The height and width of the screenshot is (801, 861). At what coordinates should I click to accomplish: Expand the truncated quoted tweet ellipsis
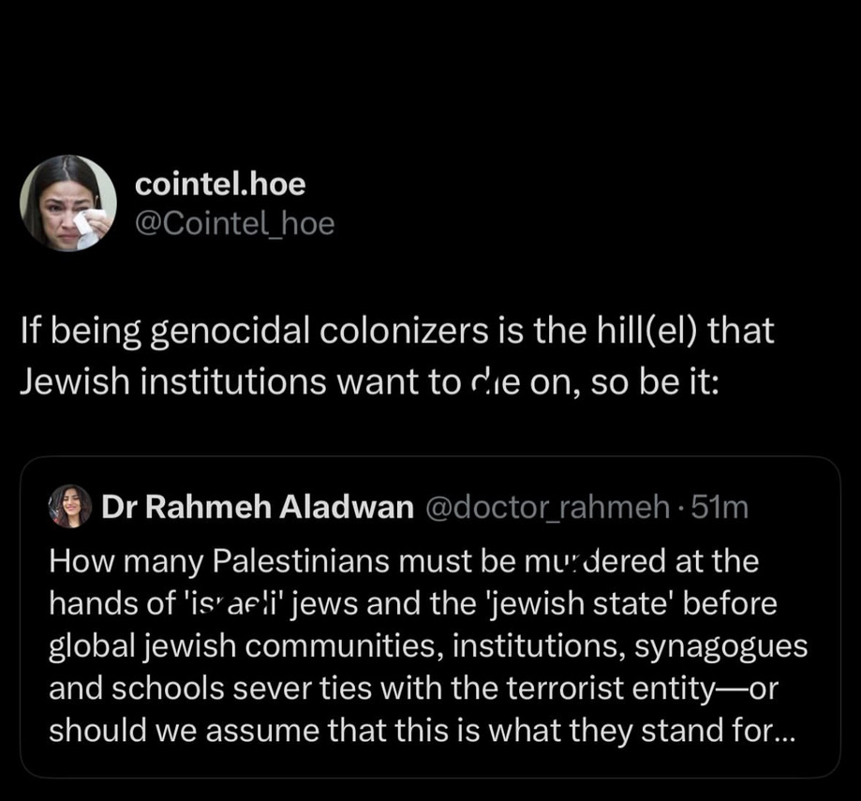781,730
